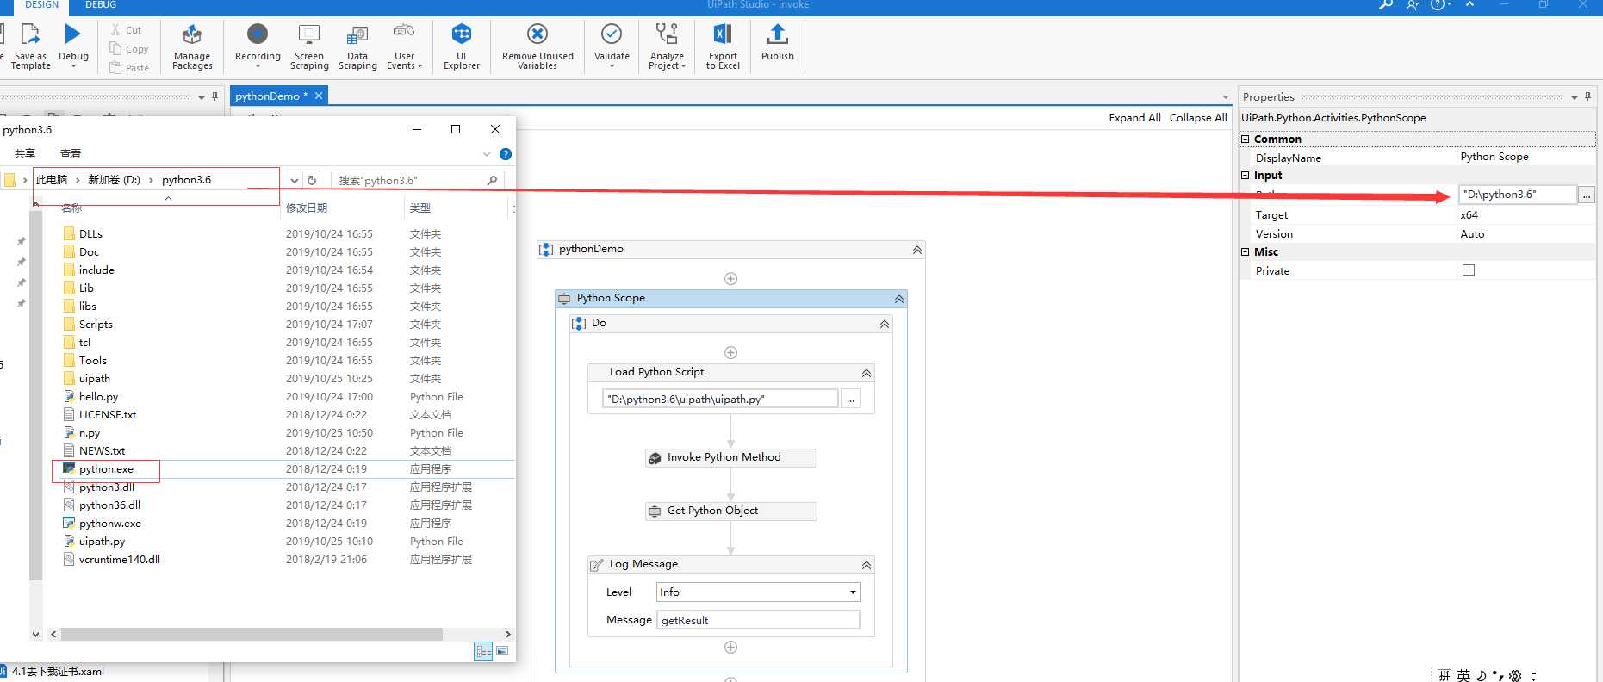Select the Invoke Python Method activity

730,457
